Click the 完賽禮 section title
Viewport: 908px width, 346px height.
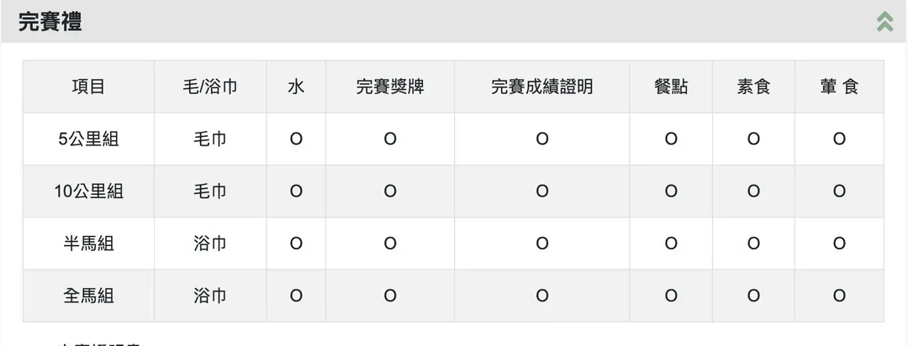pyautogui.click(x=50, y=23)
